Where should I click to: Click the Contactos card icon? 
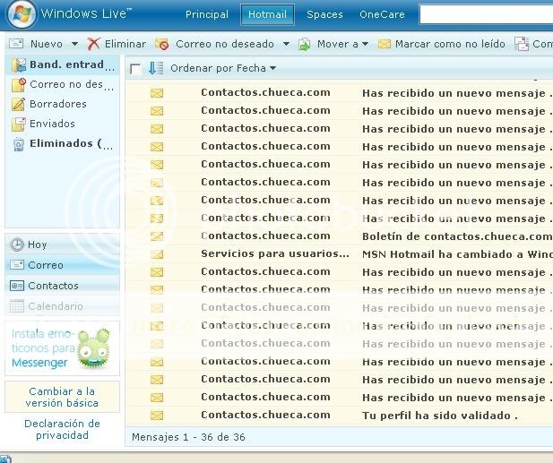coord(17,286)
